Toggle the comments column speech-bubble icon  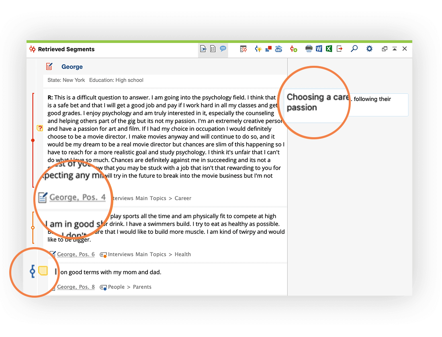coord(223,49)
